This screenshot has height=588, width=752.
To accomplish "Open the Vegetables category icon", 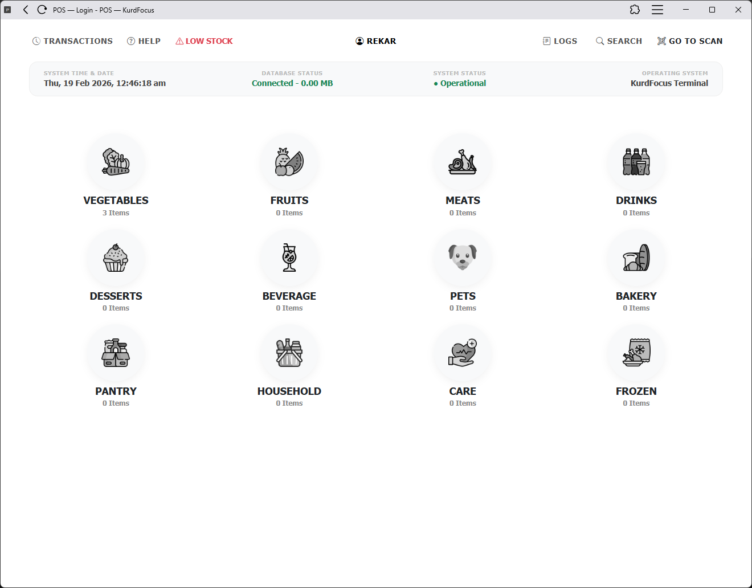I will point(116,162).
